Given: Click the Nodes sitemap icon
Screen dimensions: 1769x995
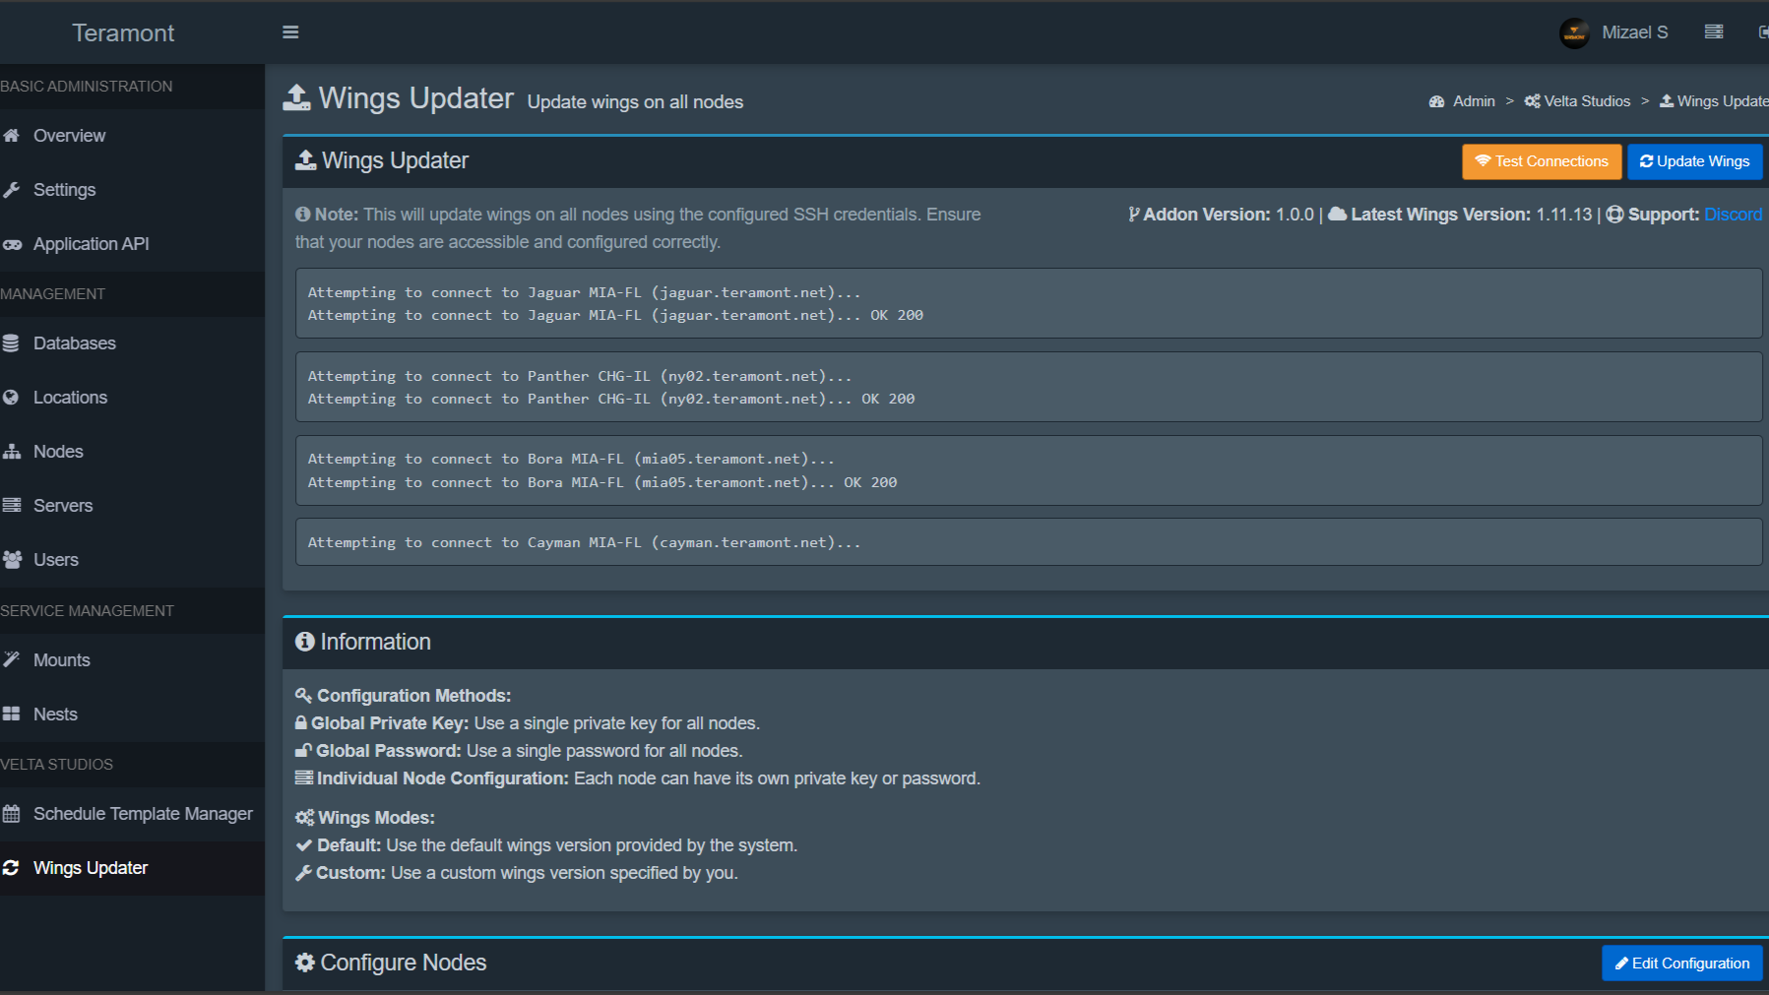Looking at the screenshot, I should coord(12,452).
